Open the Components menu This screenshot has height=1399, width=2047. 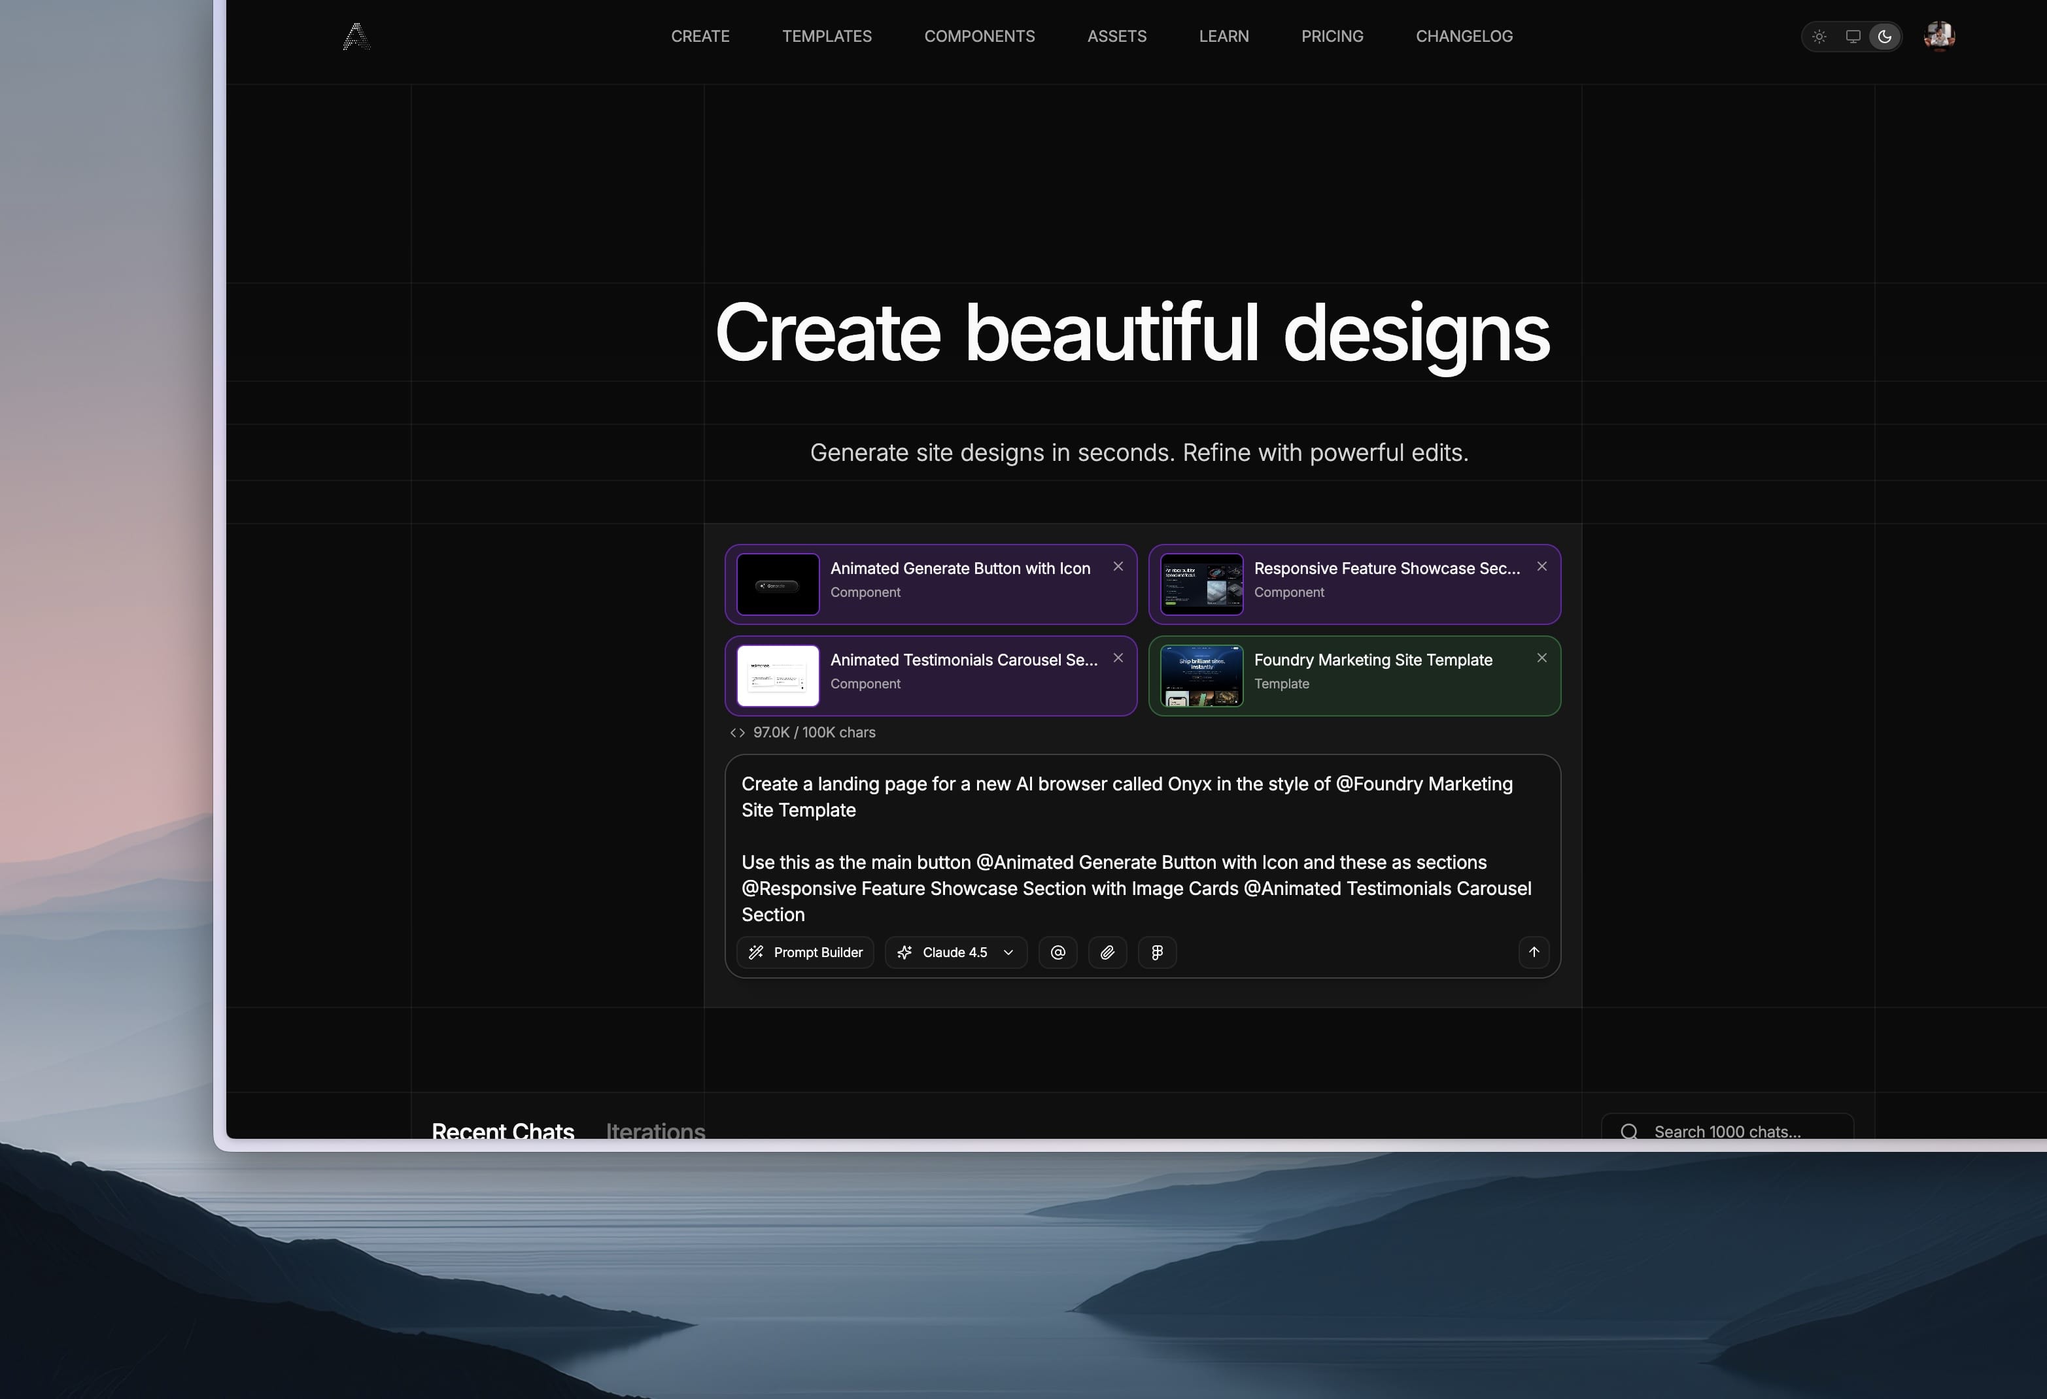click(x=980, y=36)
